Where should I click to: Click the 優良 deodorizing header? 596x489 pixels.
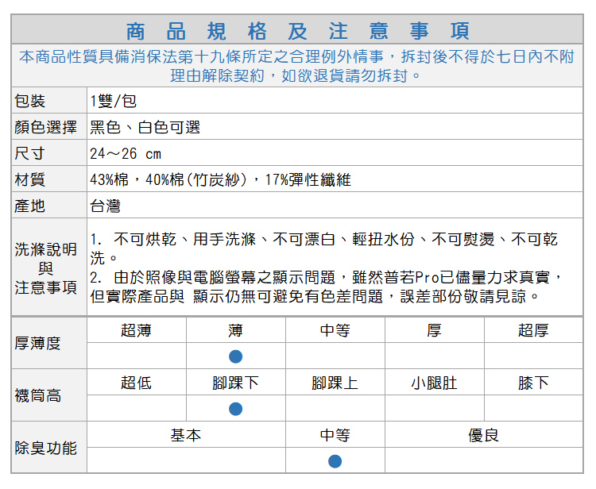point(483,435)
